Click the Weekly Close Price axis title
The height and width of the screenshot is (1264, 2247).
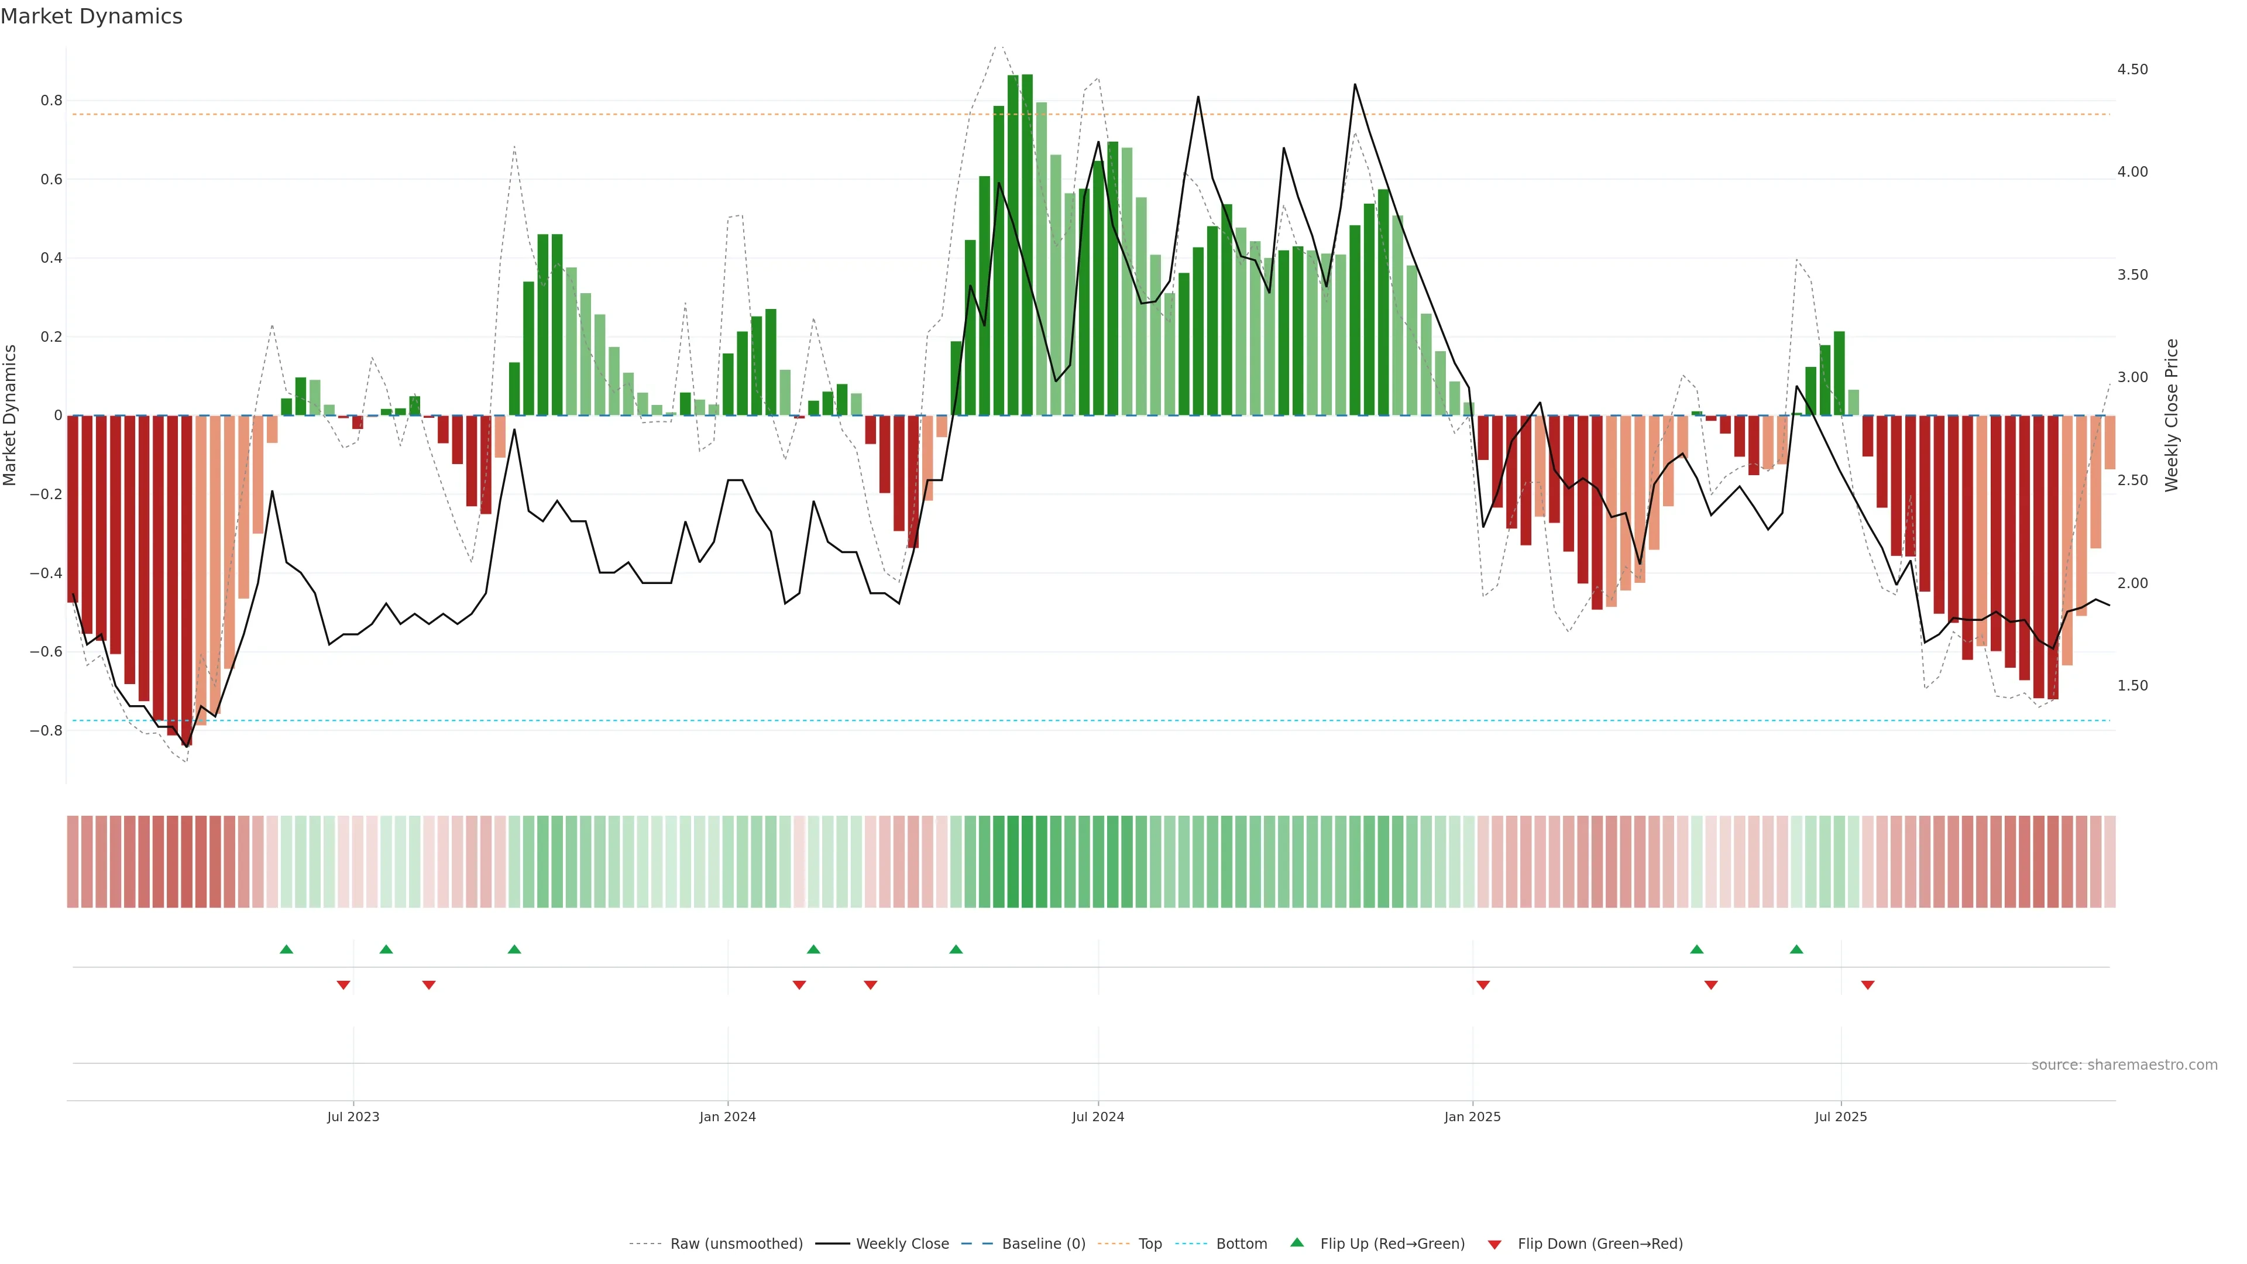point(2171,415)
